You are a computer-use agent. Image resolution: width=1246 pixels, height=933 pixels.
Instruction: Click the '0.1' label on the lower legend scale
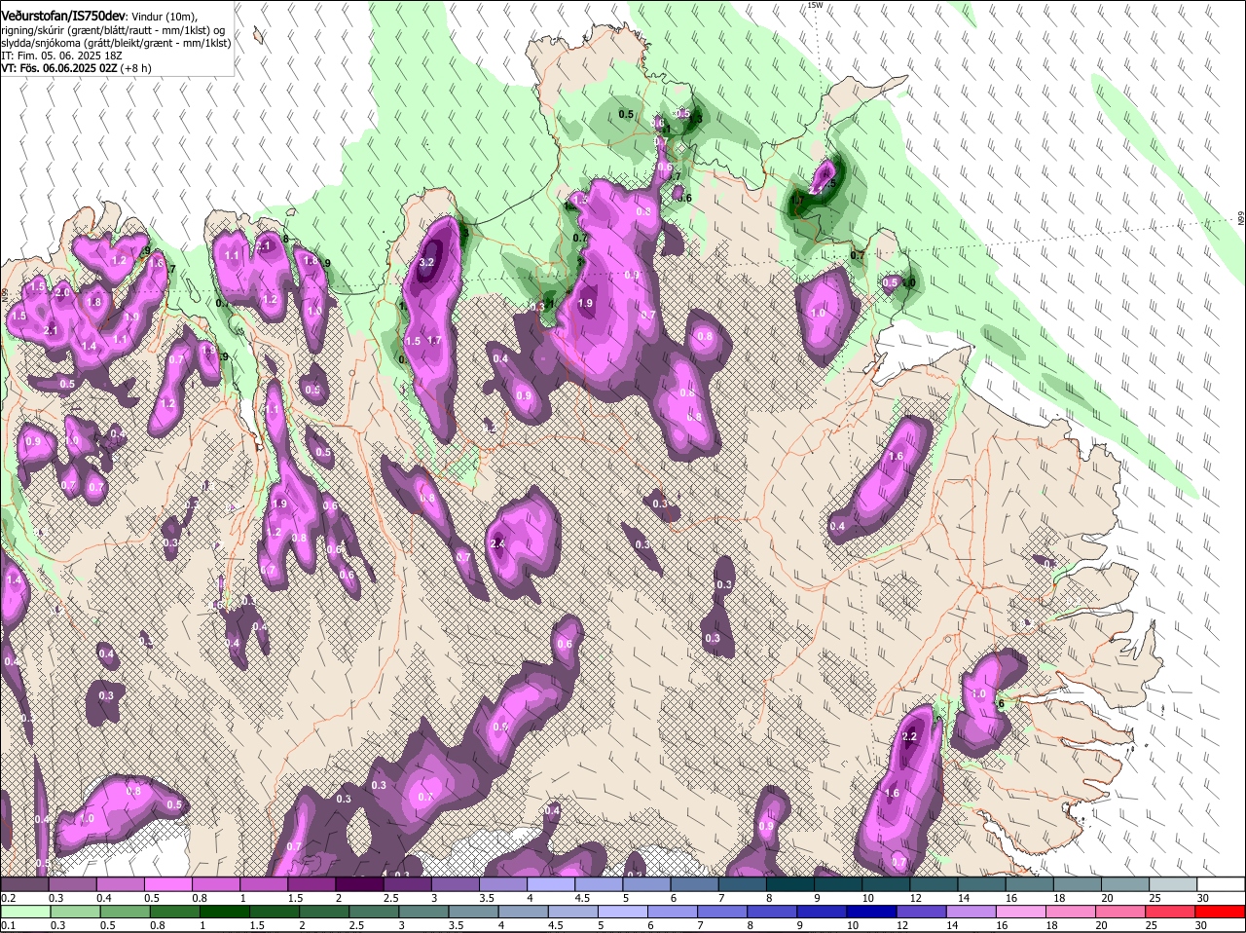[x=8, y=925]
